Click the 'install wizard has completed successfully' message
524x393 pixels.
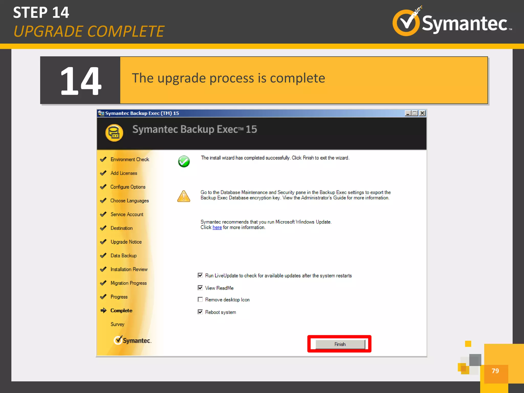coord(275,158)
